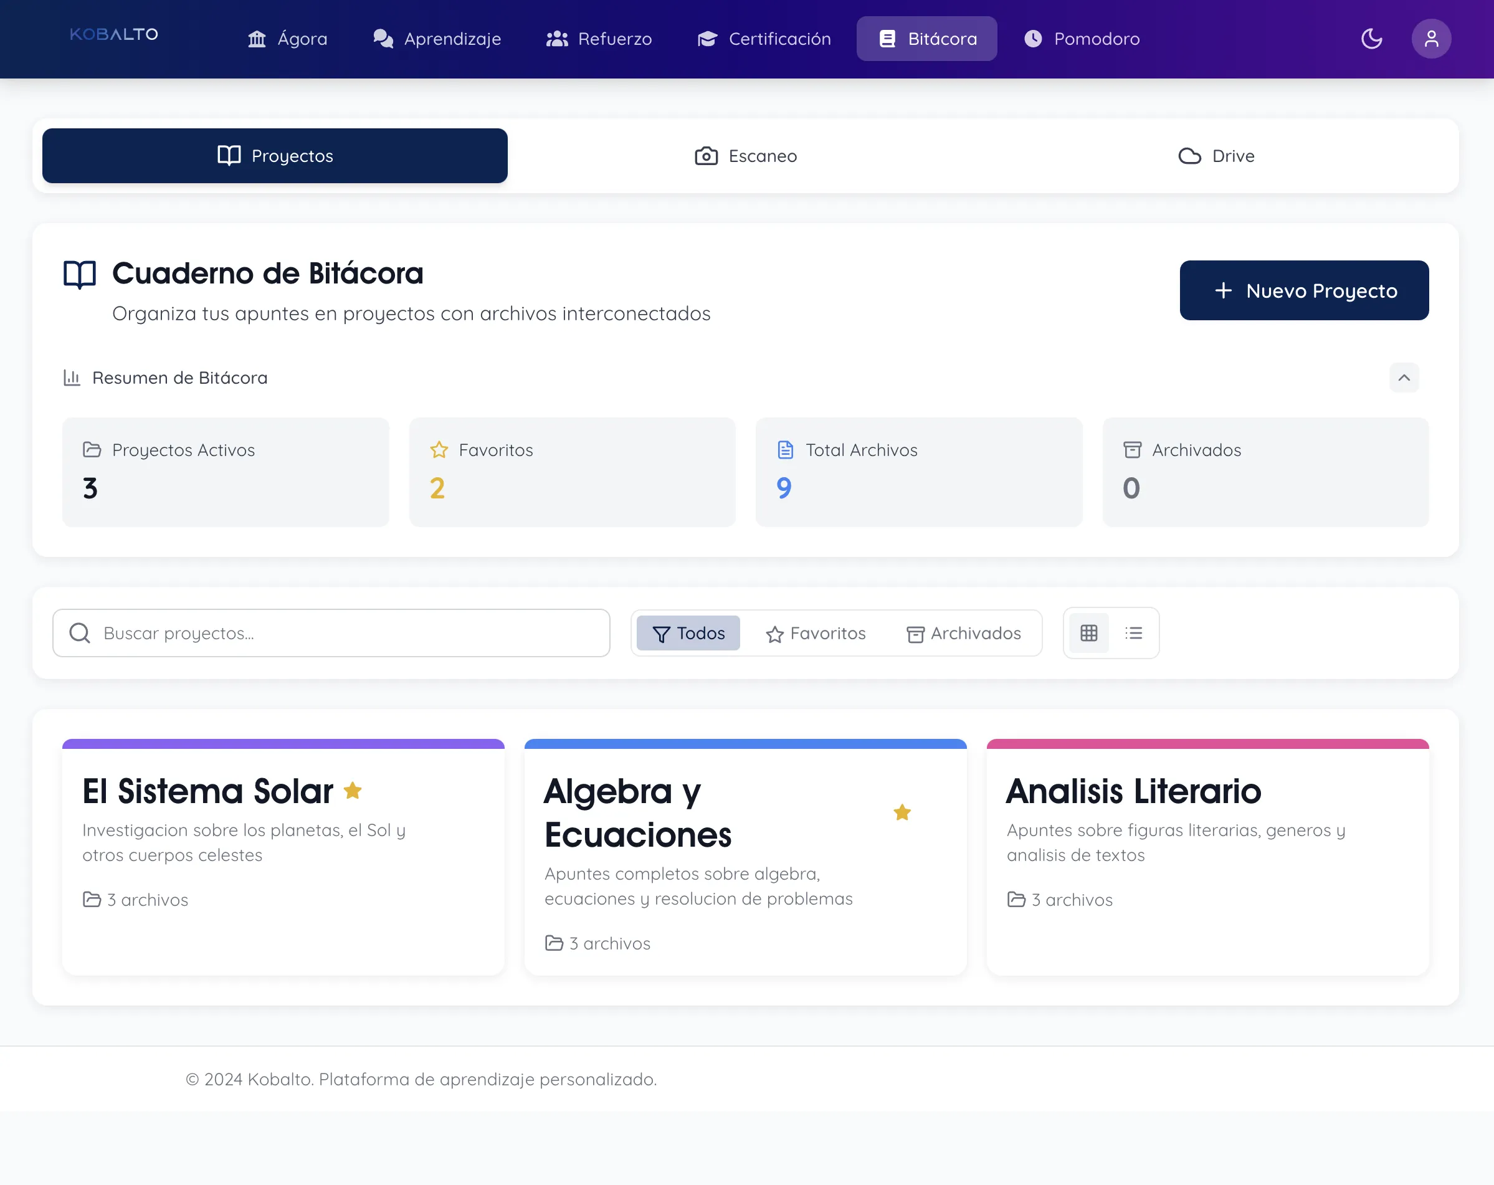Navigate to Certificación section
The width and height of the screenshot is (1494, 1185).
764,39
